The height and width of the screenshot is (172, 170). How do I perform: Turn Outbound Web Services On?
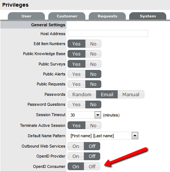coord(76,146)
